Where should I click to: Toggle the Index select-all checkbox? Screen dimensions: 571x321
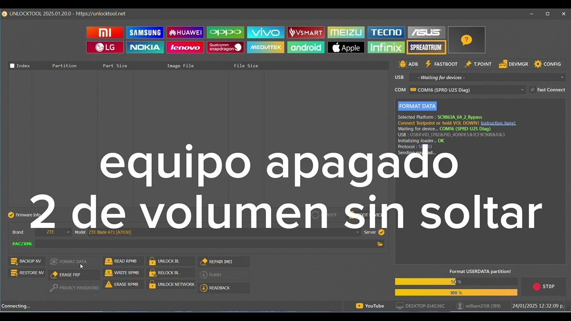[12, 66]
